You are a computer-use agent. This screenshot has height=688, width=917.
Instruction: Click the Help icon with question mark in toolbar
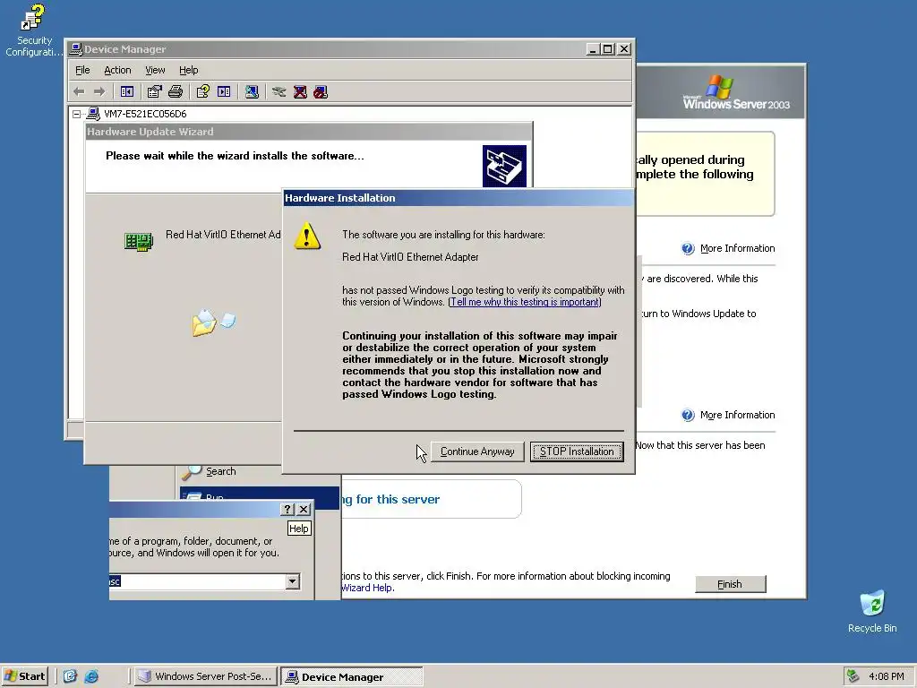[x=203, y=92]
